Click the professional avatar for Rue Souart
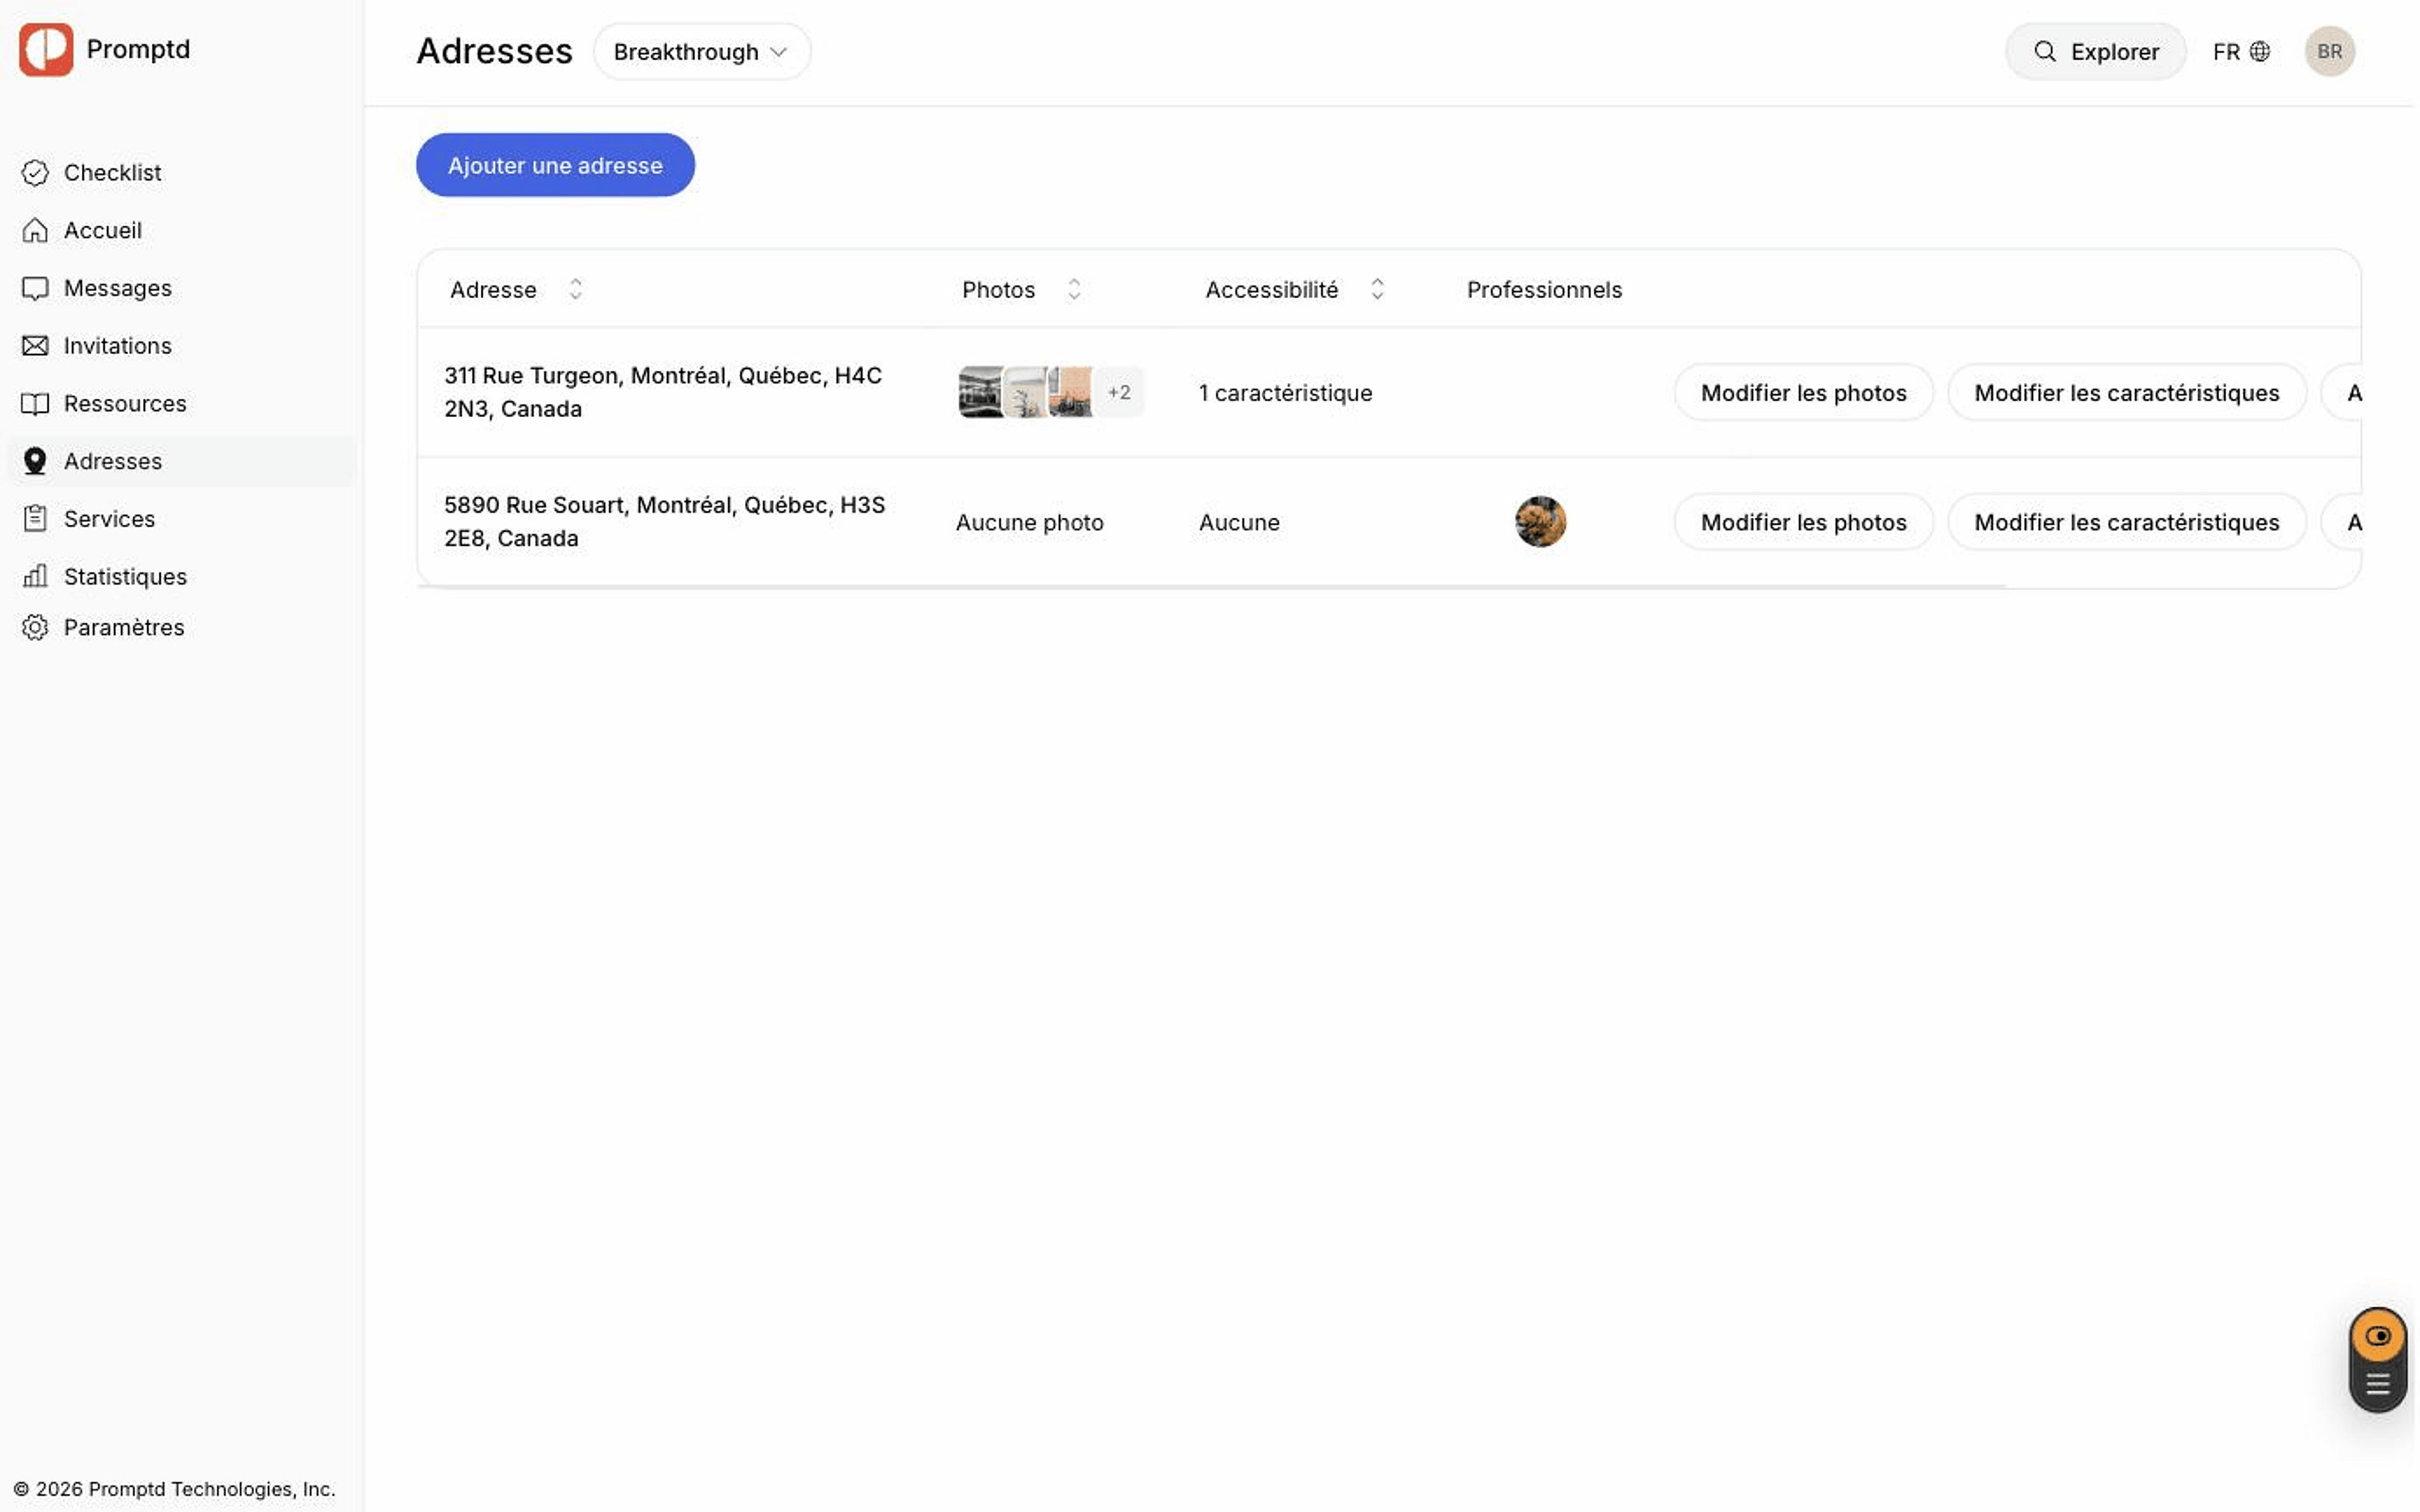 click(1541, 522)
